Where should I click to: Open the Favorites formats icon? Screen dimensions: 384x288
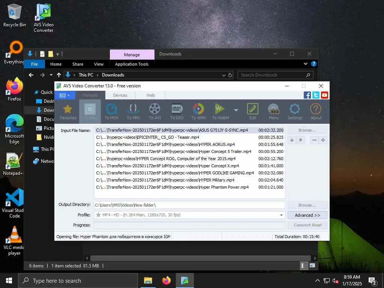(x=68, y=111)
